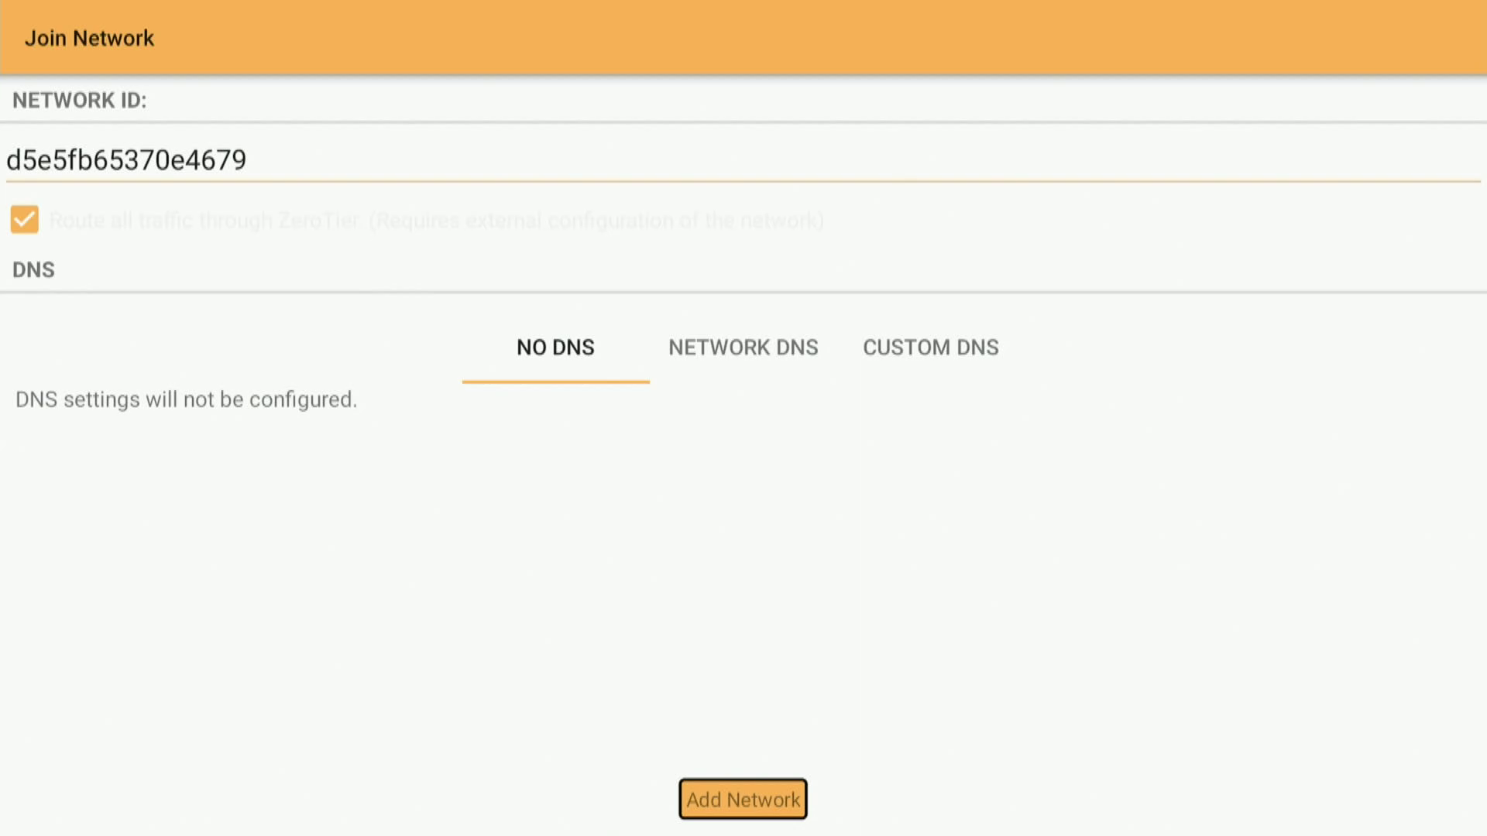Click the word 'CUSTOM' in the DNS tabs
The height and width of the screenshot is (836, 1487).
coord(906,348)
